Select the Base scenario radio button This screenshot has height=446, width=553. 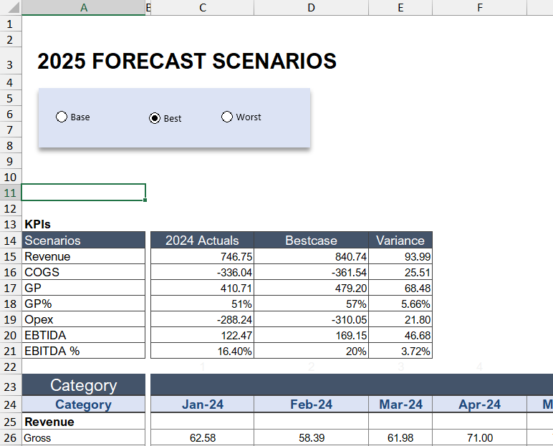click(x=62, y=117)
